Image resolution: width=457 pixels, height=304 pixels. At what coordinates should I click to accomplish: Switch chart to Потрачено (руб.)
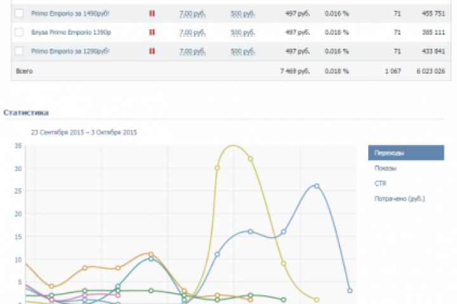(400, 199)
